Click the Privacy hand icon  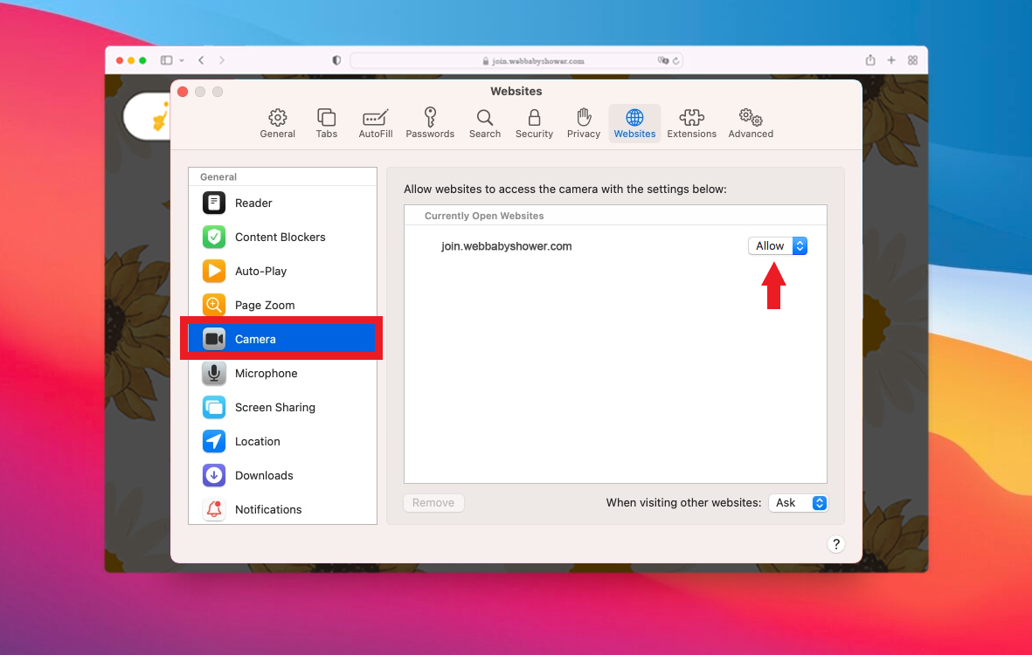(584, 117)
